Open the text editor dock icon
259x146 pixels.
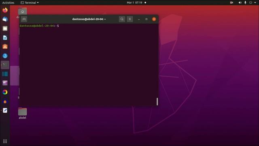pos(5,110)
